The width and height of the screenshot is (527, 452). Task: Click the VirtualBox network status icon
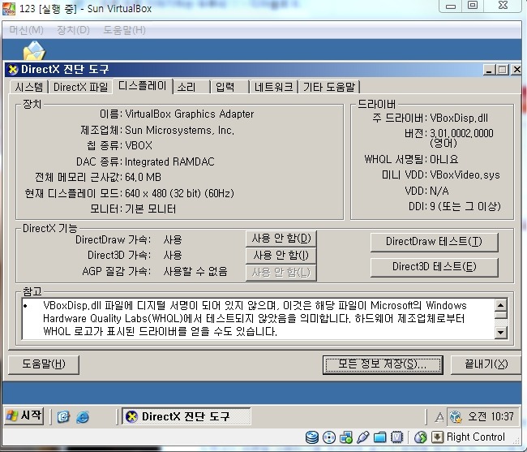(346, 437)
